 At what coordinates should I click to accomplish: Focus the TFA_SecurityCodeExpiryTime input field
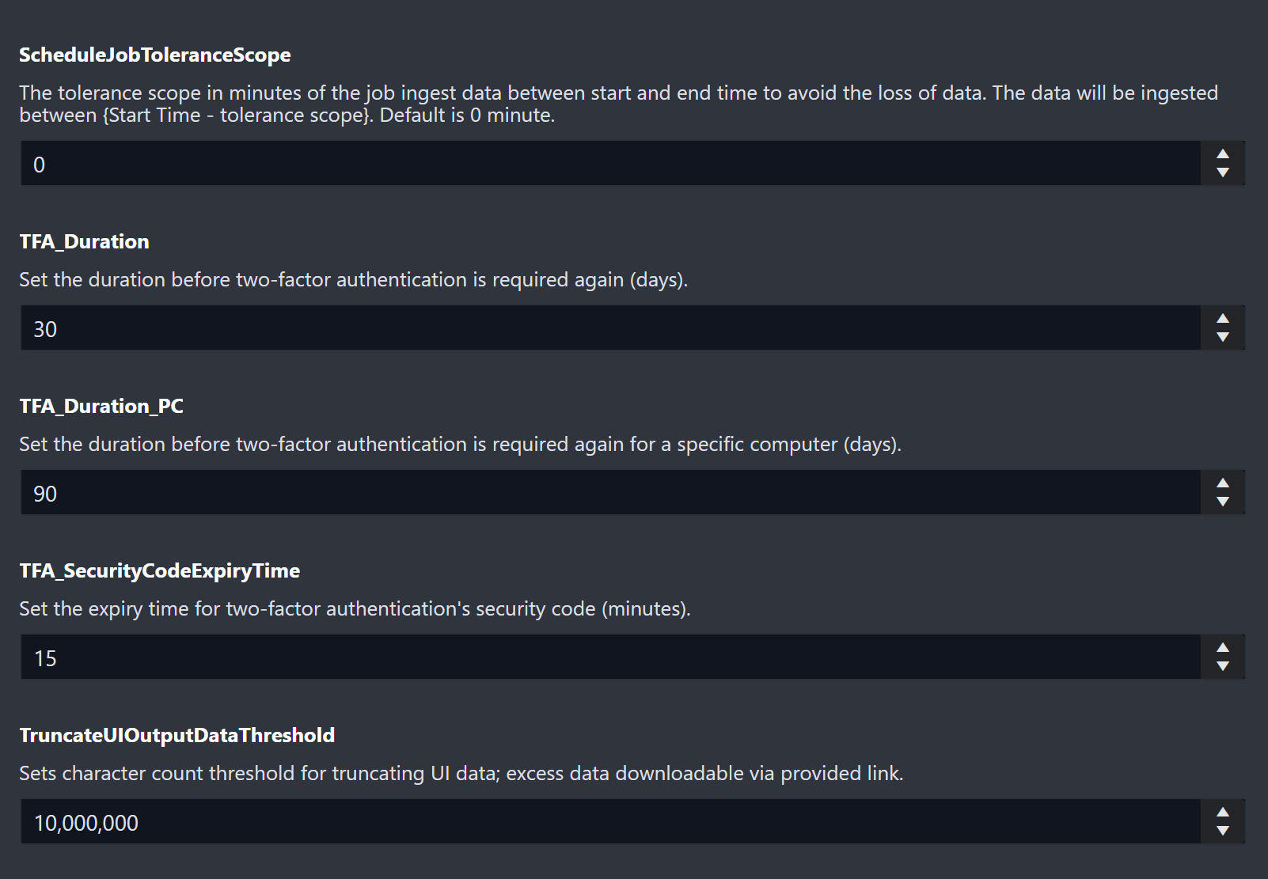[x=609, y=657]
